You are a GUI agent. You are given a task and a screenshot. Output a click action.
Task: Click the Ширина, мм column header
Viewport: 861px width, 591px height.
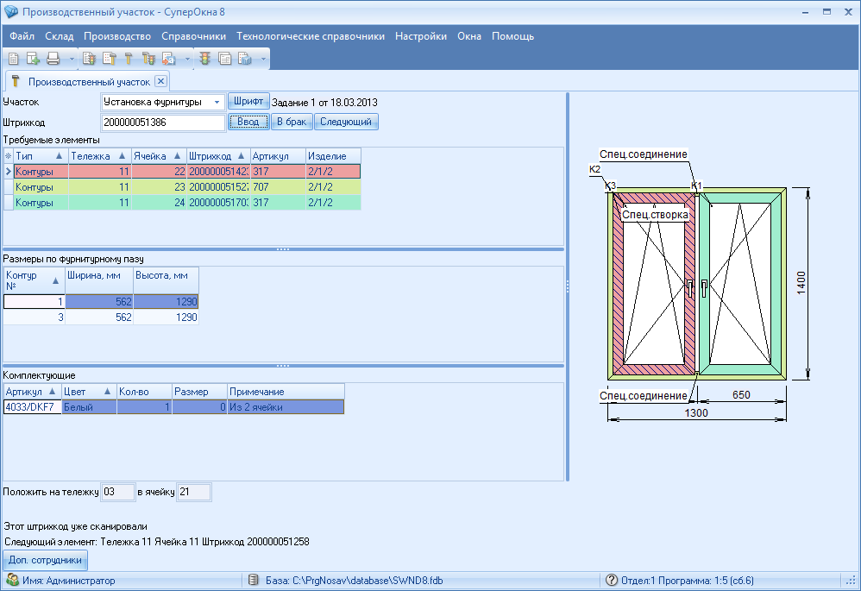coord(99,280)
